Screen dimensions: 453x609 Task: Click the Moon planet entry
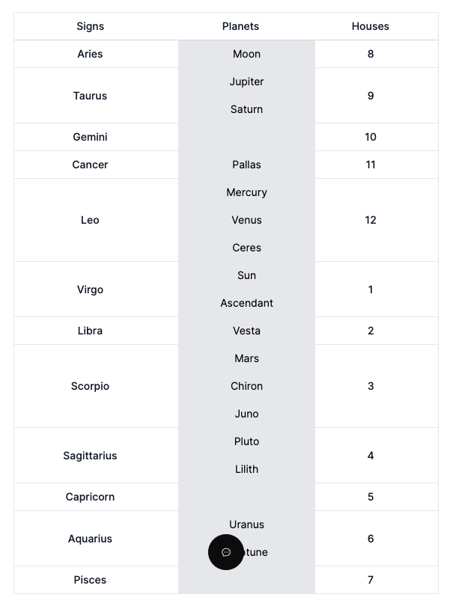coord(246,54)
